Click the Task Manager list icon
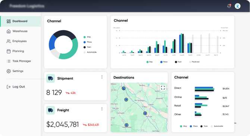This screenshot has width=250, height=136. pyautogui.click(x=9, y=61)
